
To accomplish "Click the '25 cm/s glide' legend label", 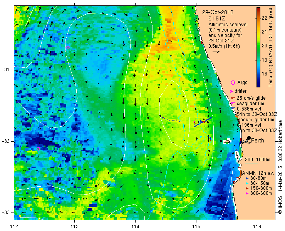I will (251, 98).
